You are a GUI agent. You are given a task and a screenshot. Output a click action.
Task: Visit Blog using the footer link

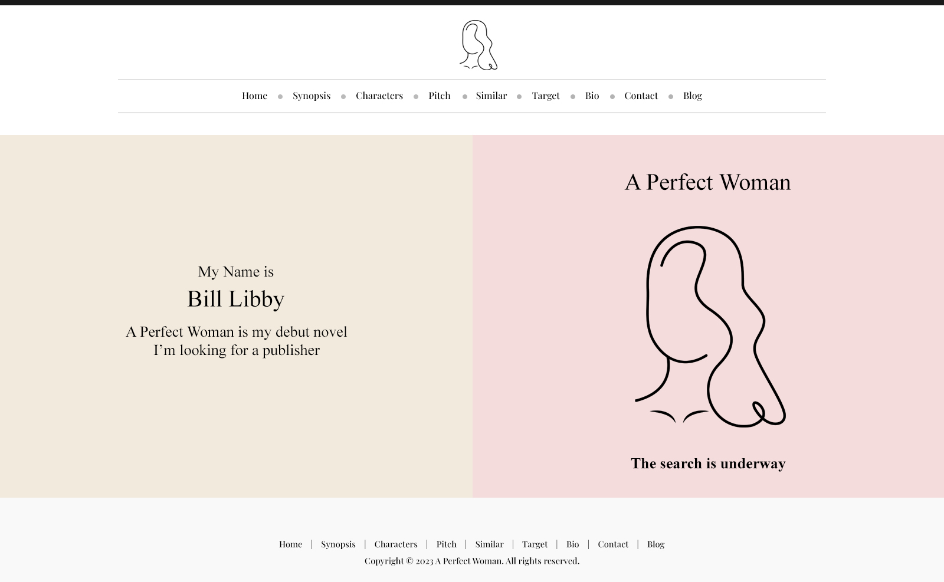click(x=655, y=544)
